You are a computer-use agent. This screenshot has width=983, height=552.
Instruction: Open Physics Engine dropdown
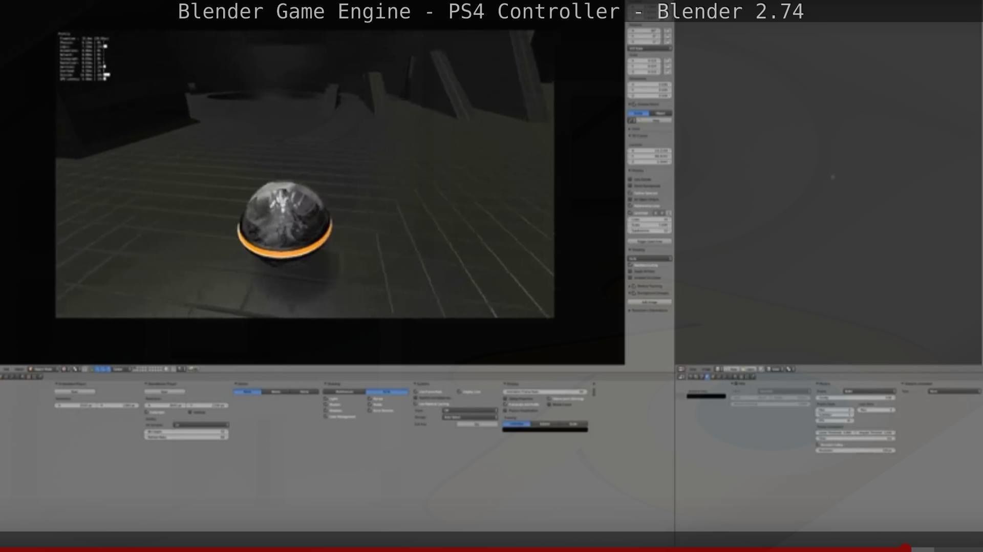[868, 391]
